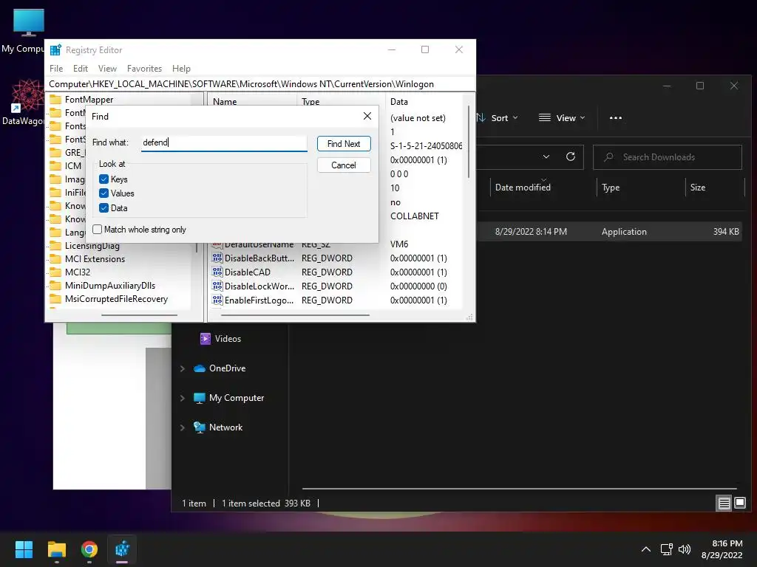
Task: Click the Find what text field
Action: pos(224,142)
